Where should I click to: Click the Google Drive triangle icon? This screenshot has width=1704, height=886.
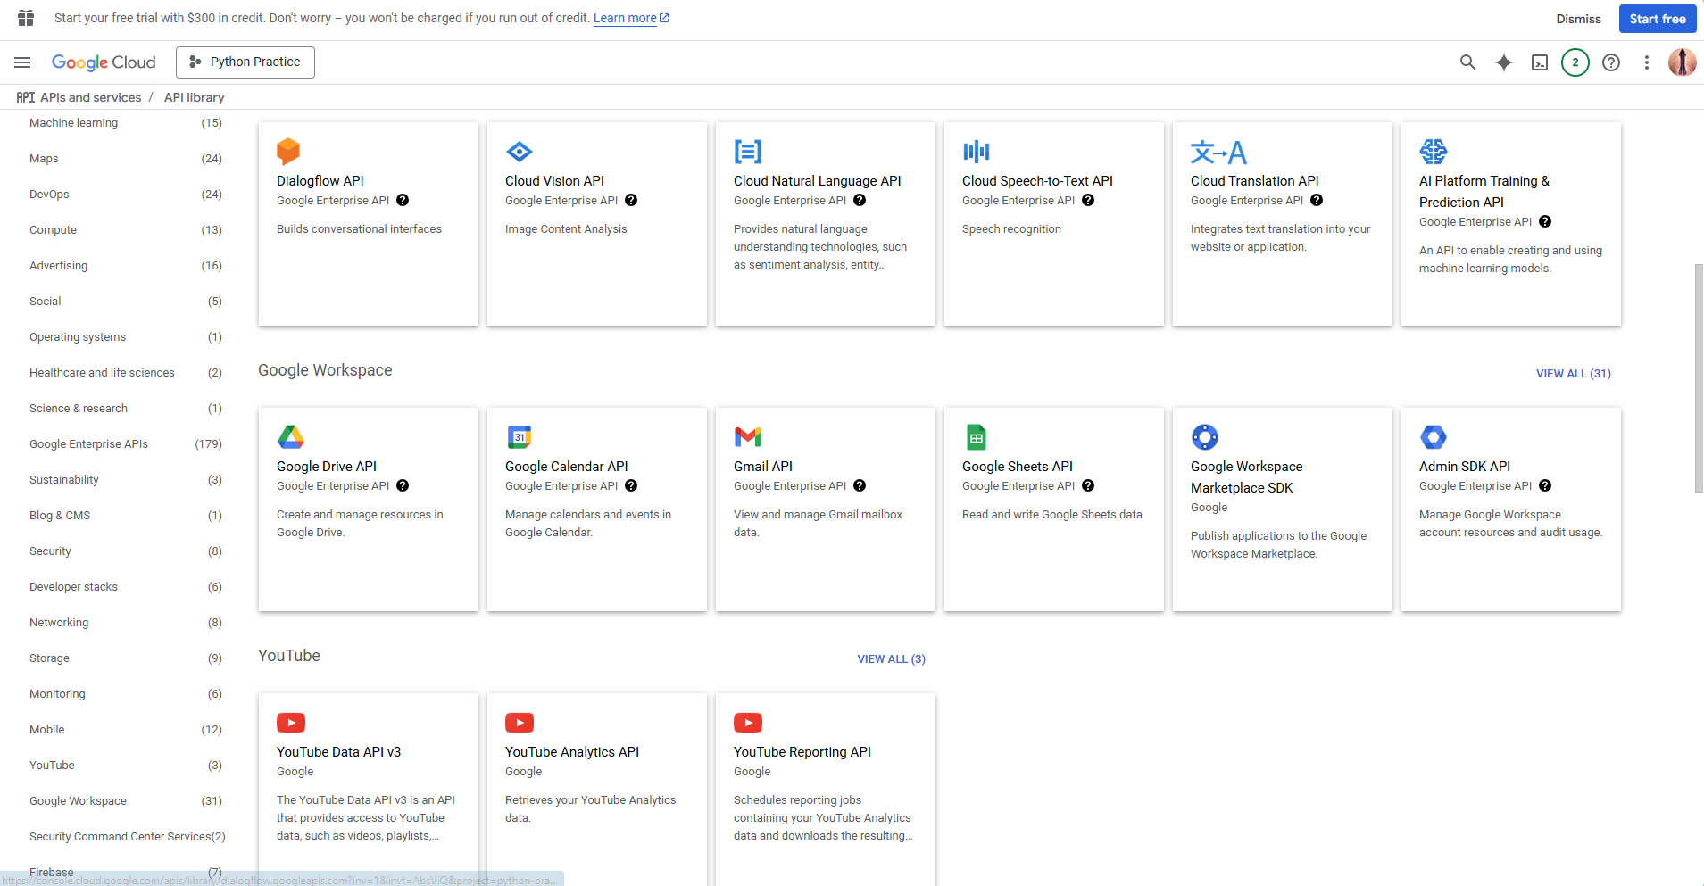[x=291, y=437]
